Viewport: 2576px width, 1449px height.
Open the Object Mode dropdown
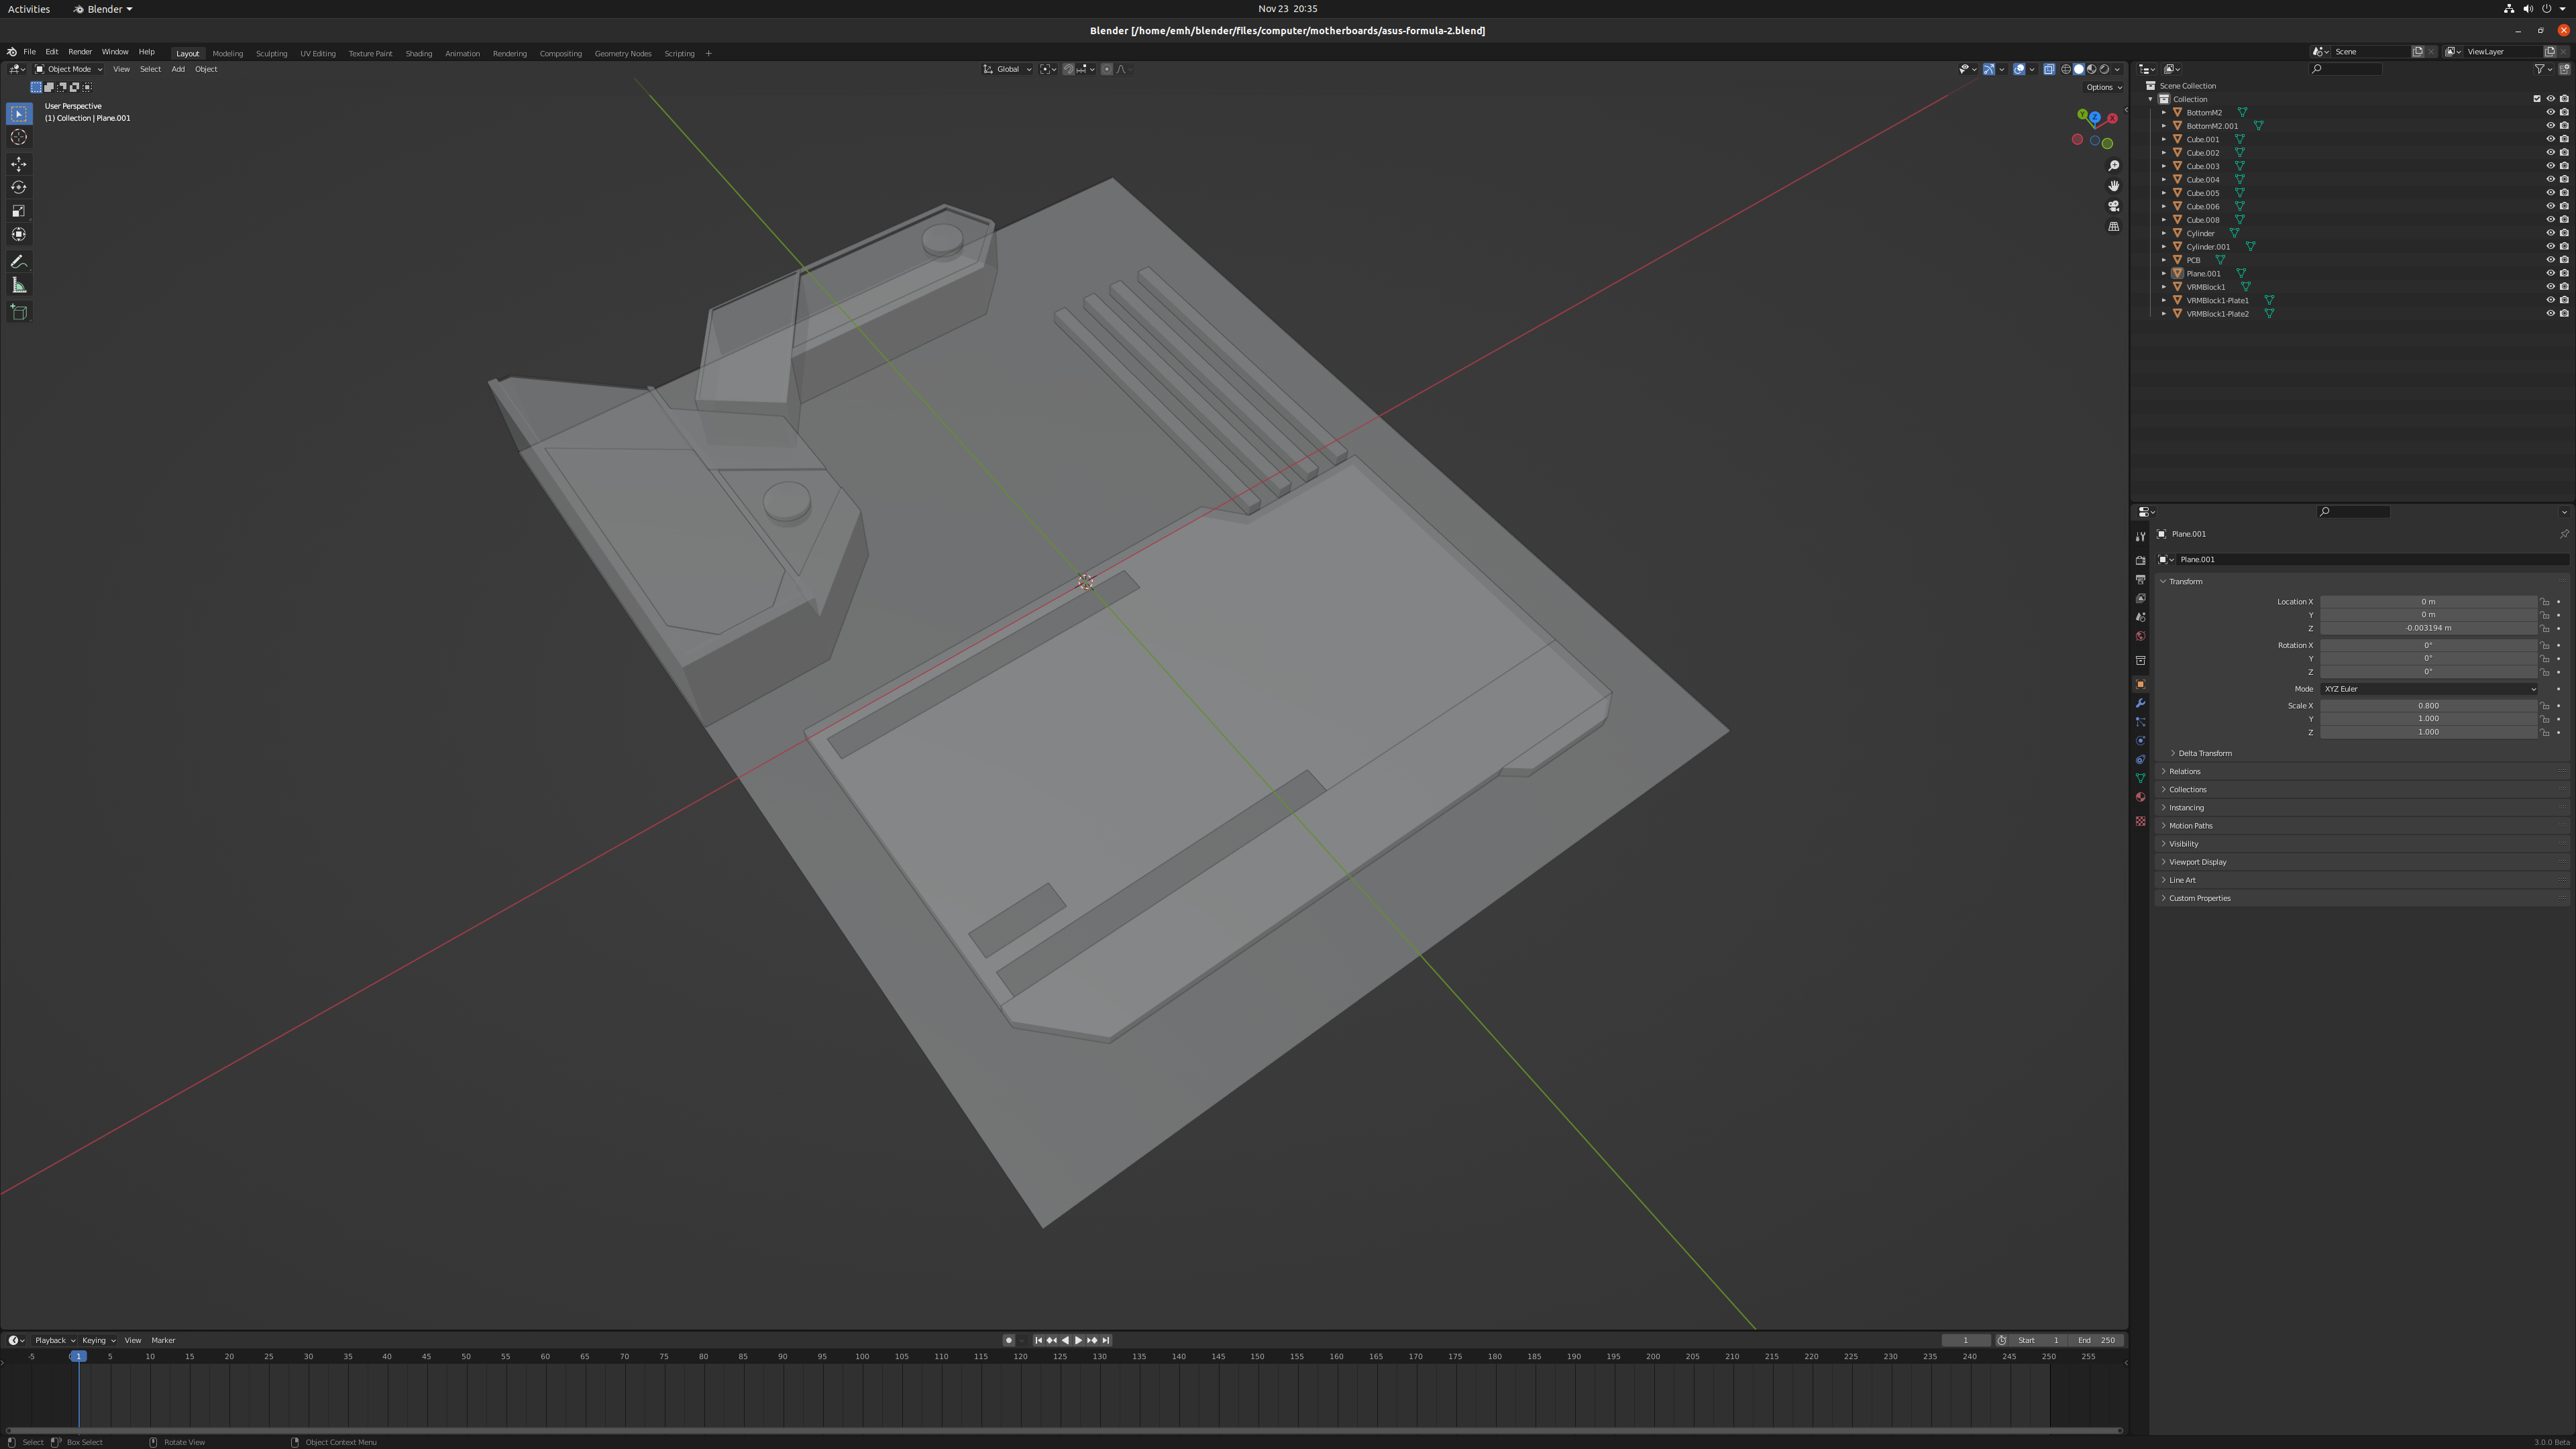tap(69, 69)
